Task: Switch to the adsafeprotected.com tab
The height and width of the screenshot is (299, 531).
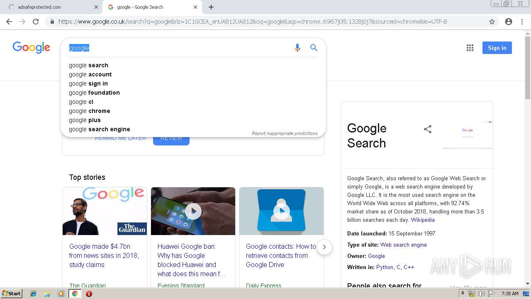Action: [x=51, y=7]
